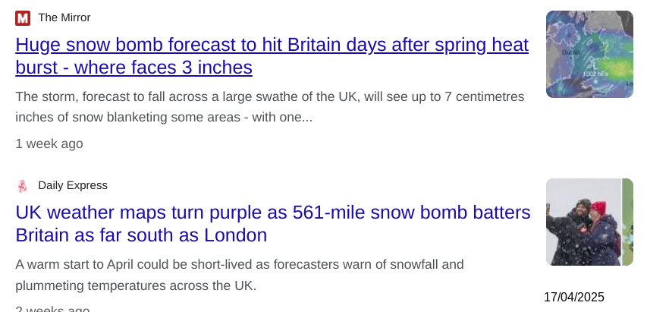The height and width of the screenshot is (312, 647).
Task: Select the Daily Express source name
Action: coord(73,185)
